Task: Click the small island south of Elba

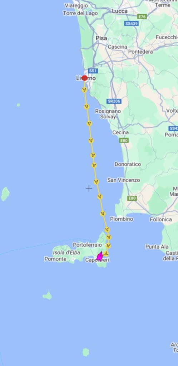Action: click(48, 296)
